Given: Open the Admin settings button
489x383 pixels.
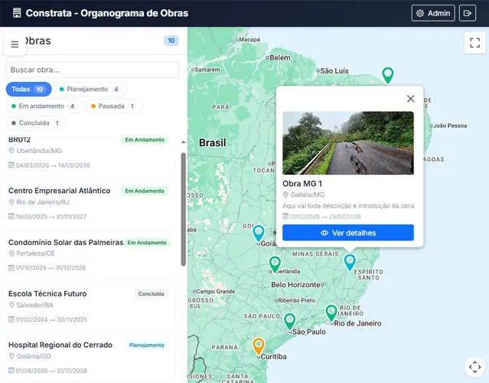Looking at the screenshot, I should click(x=433, y=13).
